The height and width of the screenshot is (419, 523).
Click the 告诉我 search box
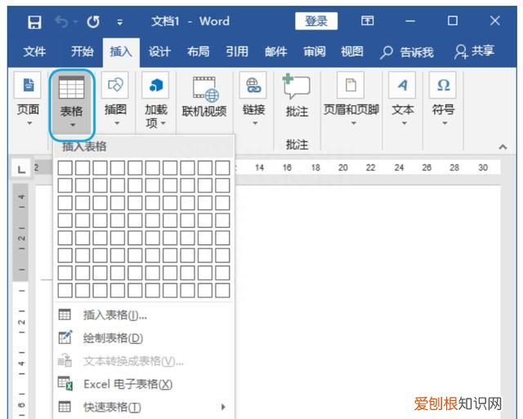pyautogui.click(x=407, y=52)
